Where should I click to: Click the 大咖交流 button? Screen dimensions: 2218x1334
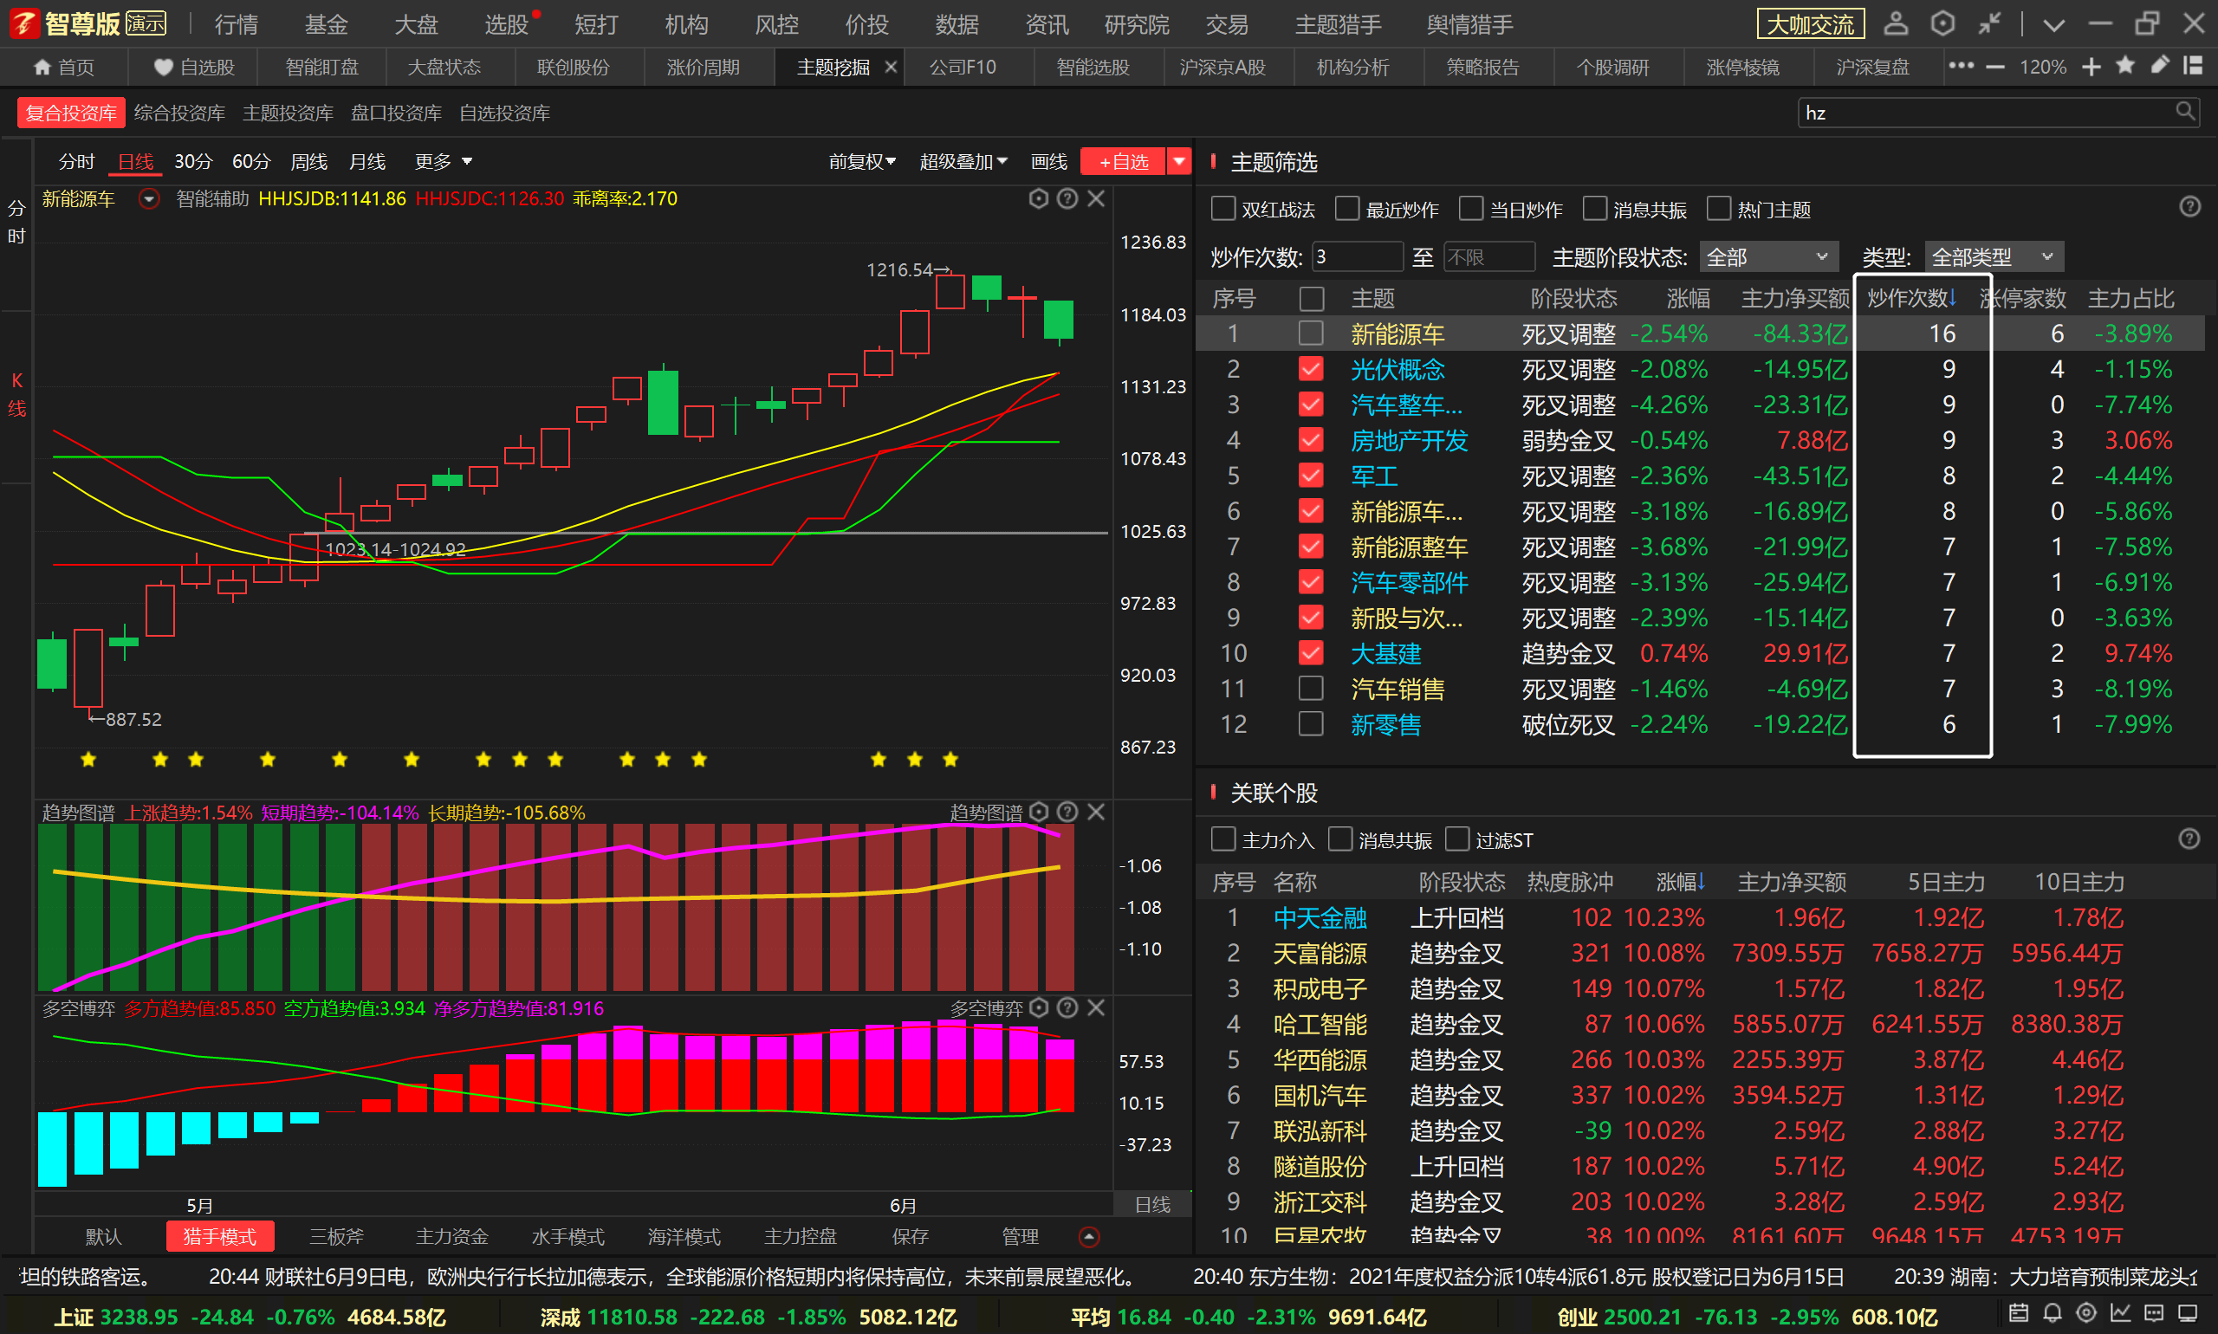tap(1810, 24)
